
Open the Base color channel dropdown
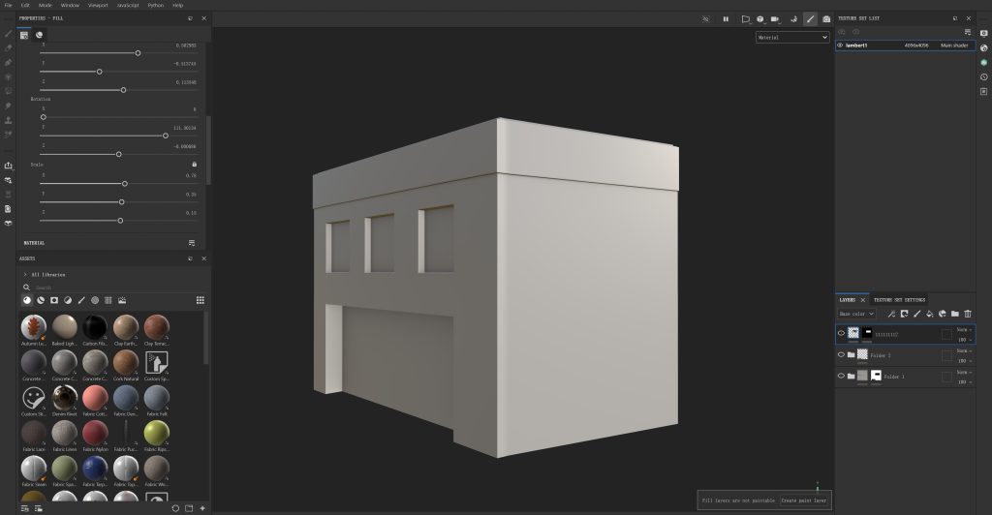[x=856, y=314]
